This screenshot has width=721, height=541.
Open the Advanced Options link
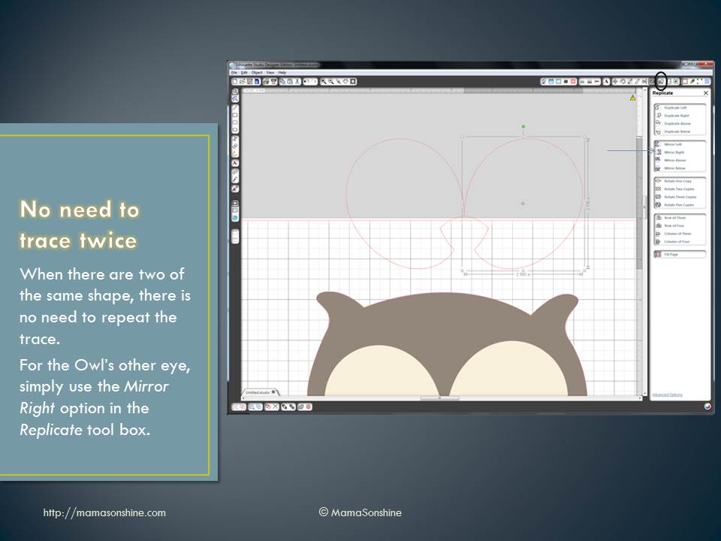pos(666,394)
